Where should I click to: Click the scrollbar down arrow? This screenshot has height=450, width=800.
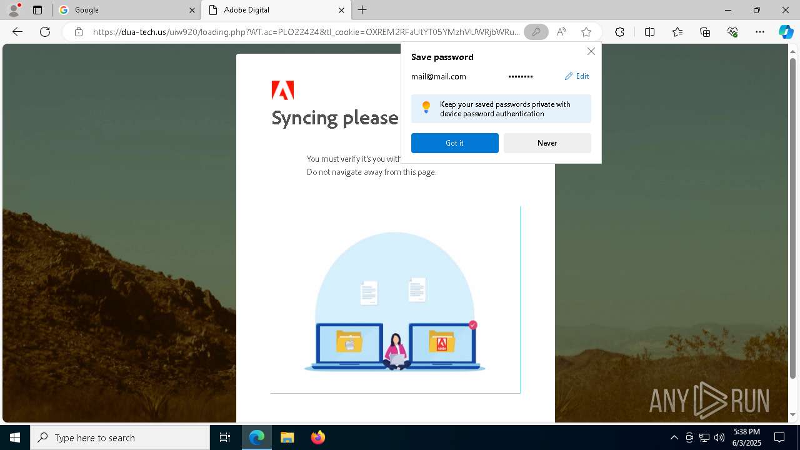pos(793,414)
